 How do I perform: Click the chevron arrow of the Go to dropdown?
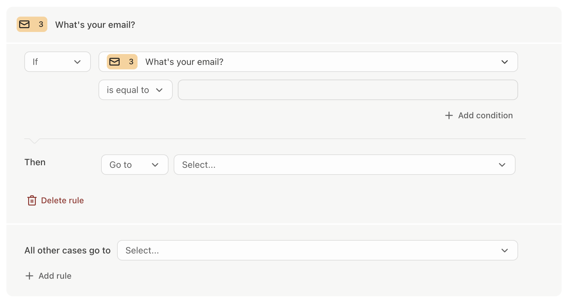pyautogui.click(x=155, y=165)
